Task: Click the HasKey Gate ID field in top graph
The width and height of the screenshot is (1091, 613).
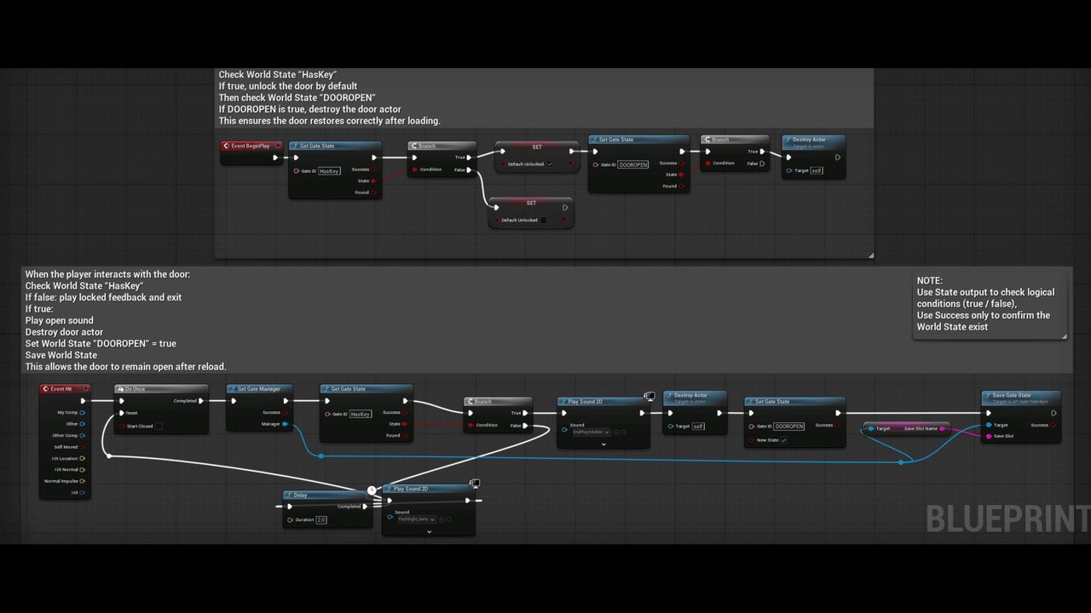Action: tap(330, 171)
